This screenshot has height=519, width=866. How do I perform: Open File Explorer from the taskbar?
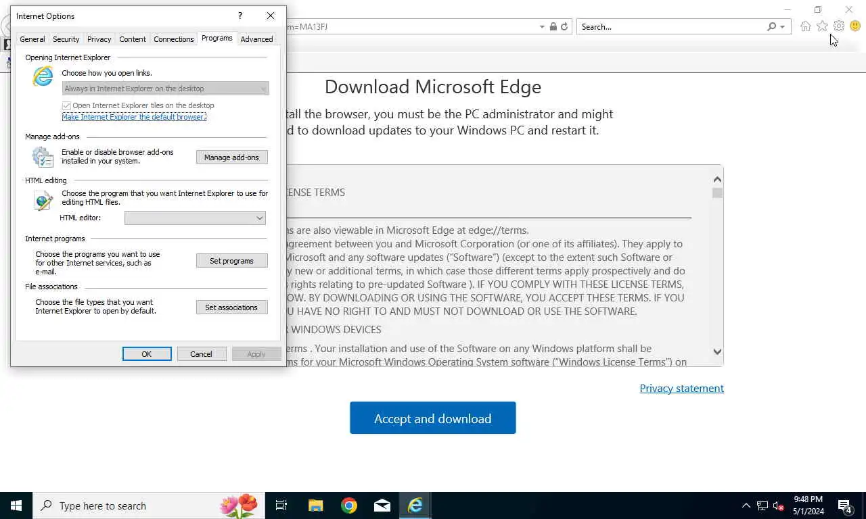point(315,505)
